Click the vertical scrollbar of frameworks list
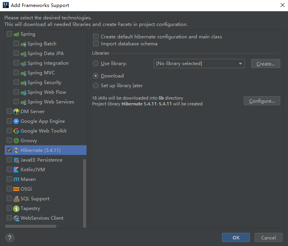Viewport: 288px width, 246px height. (85, 193)
